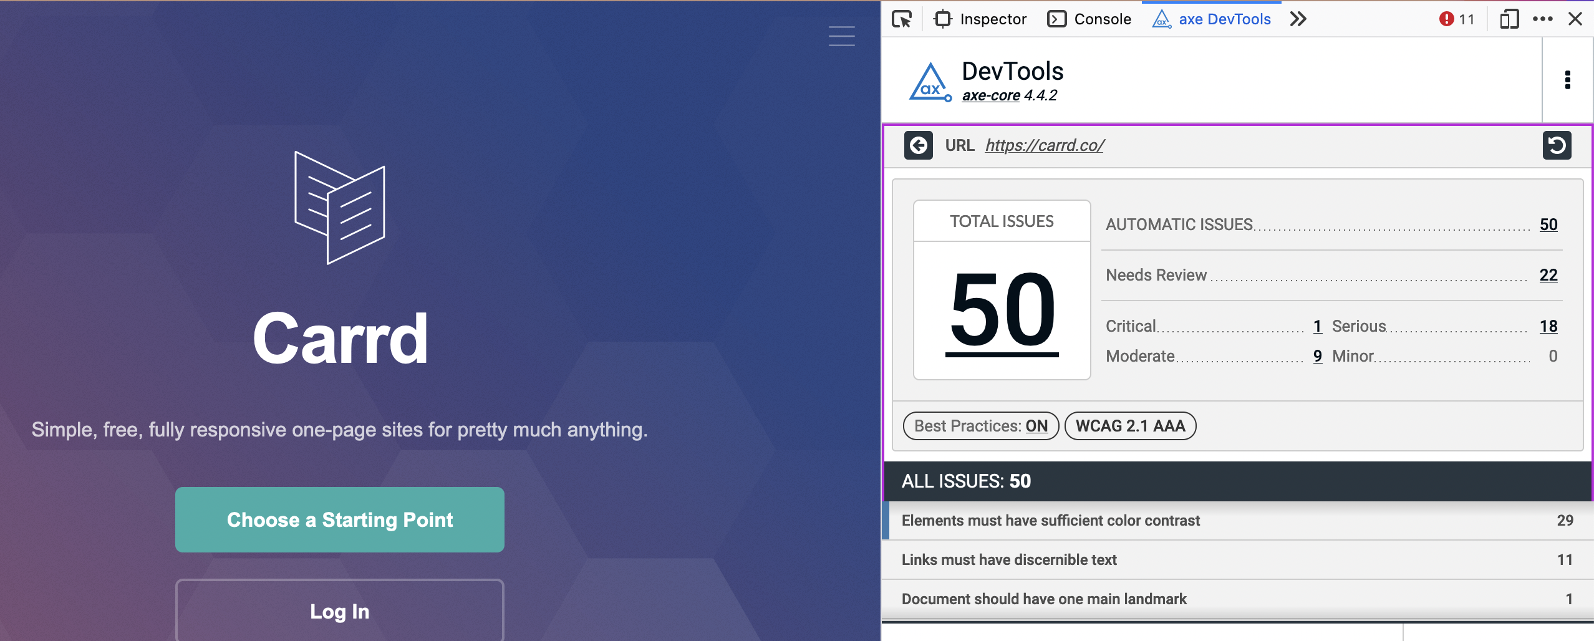Click the TOTAL ISSUES label

tap(1002, 221)
